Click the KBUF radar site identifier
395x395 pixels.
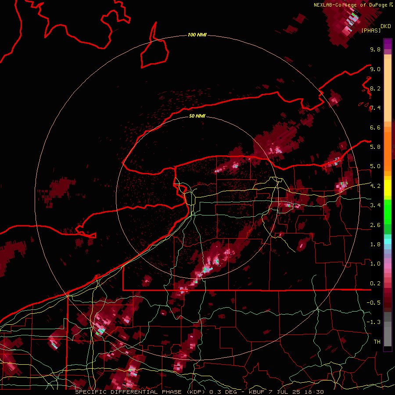(x=257, y=392)
